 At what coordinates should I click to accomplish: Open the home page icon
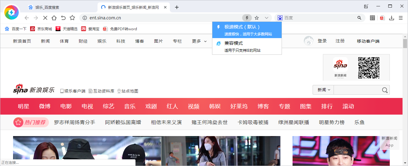click(x=54, y=18)
